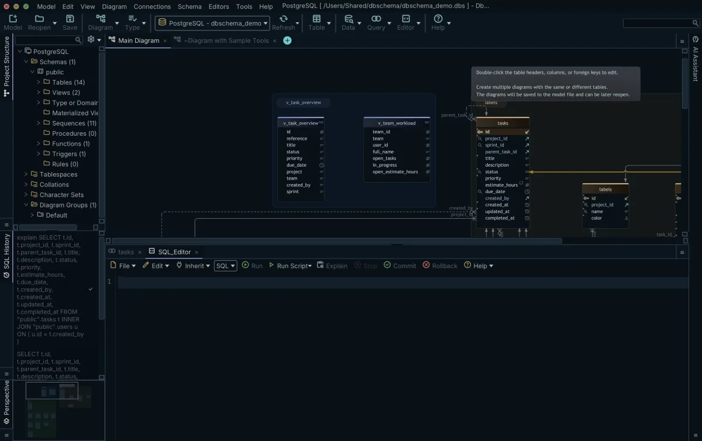This screenshot has width=702, height=441.
Task: Click the Reopen folder icon
Action: [39, 19]
